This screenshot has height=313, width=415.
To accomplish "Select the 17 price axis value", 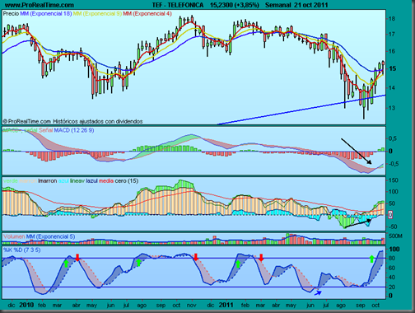I will (392, 35).
